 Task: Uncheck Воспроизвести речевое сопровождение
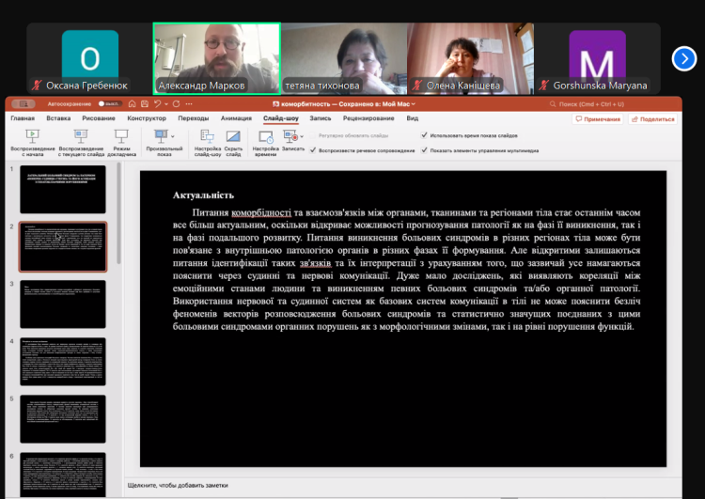[313, 149]
